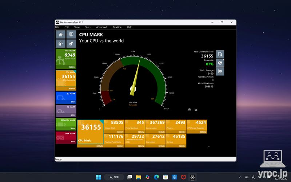Open the blue hexagon app on taskbar
Screen dimensions: 291x182
coord(175,177)
